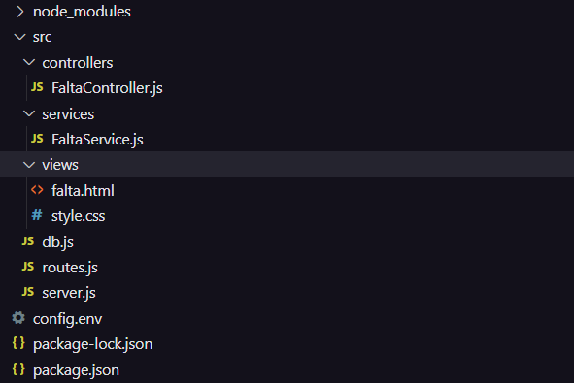Select the package.json file name
The width and height of the screenshot is (574, 383).
(76, 370)
